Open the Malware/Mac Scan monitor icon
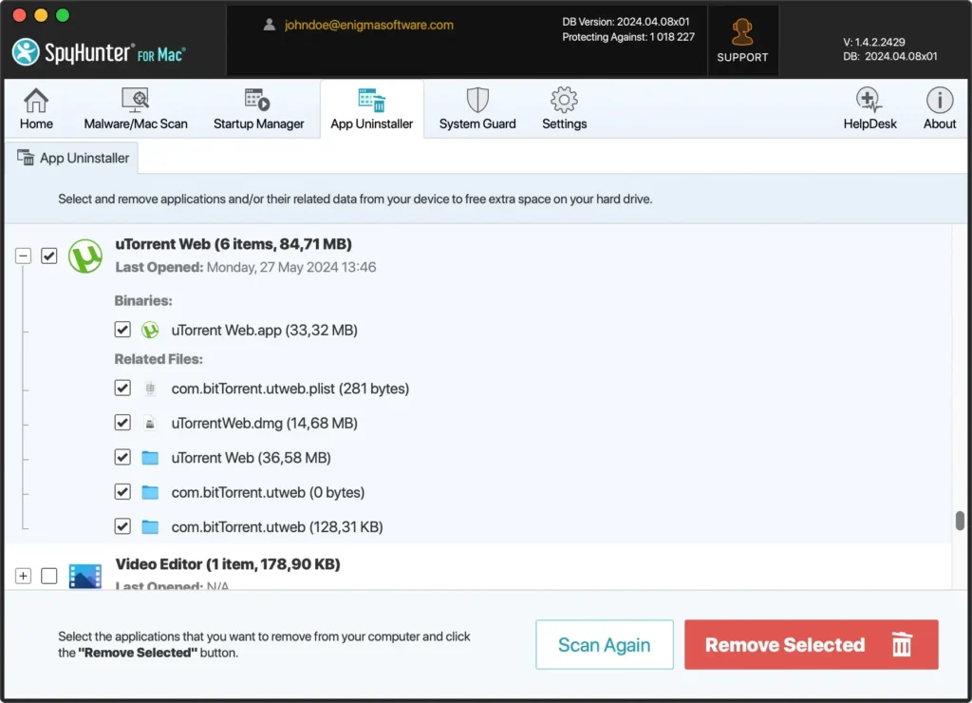Image resolution: width=972 pixels, height=703 pixels. [135, 100]
